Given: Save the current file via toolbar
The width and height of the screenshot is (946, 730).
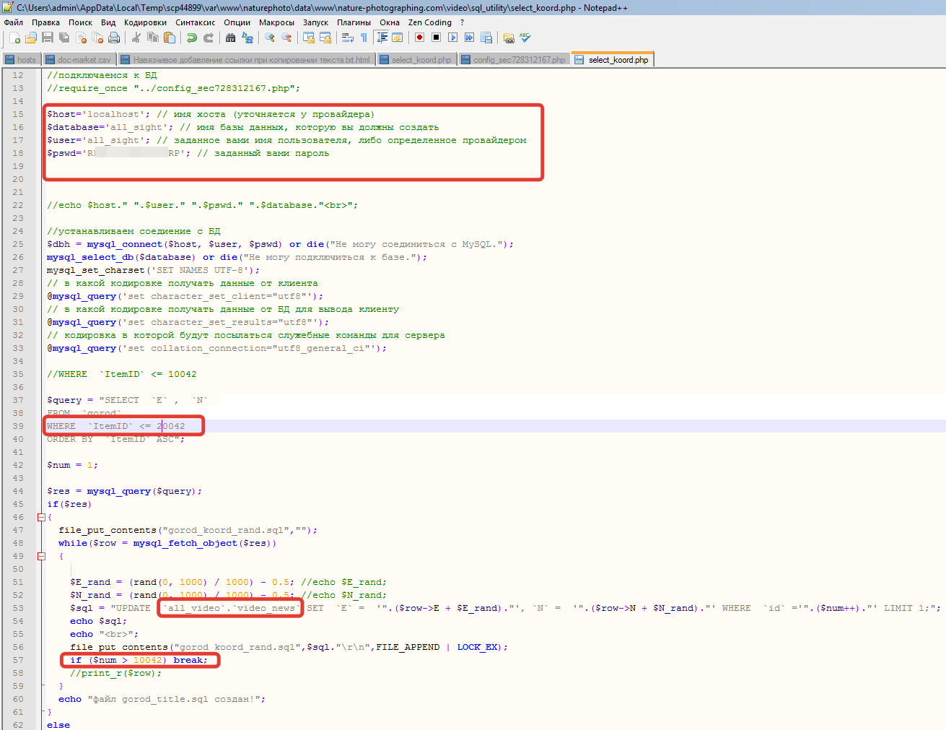Looking at the screenshot, I should coord(48,38).
